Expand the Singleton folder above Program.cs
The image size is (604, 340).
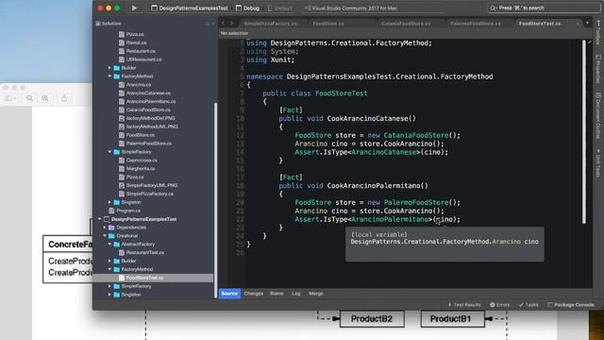click(109, 202)
